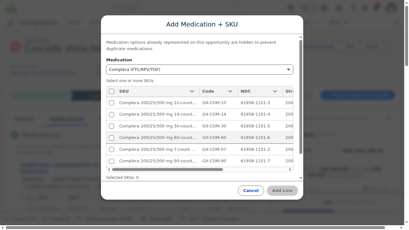Click the Complera 7-count SKU name
Screen dimensions: 409x230
tap(157, 149)
